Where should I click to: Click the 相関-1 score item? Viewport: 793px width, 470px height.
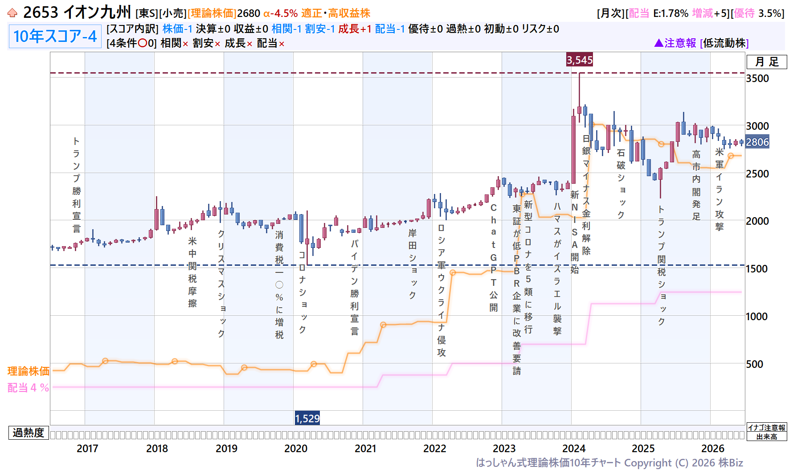coord(286,29)
